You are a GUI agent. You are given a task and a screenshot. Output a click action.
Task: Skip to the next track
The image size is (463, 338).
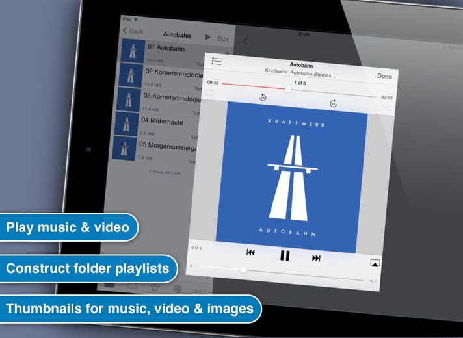(316, 258)
